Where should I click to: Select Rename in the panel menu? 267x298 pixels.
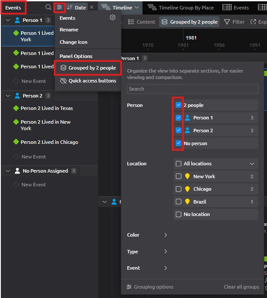click(x=69, y=30)
